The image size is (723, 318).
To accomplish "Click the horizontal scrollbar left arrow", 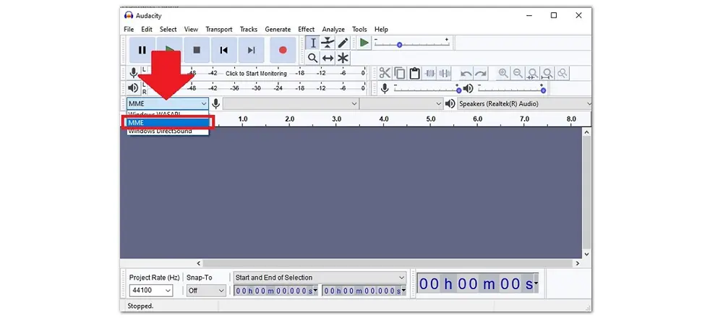I will click(199, 263).
